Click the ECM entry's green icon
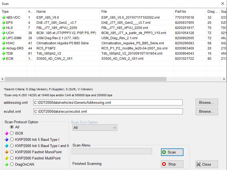The width and height of the screenshot is (227, 170). click(x=4, y=59)
